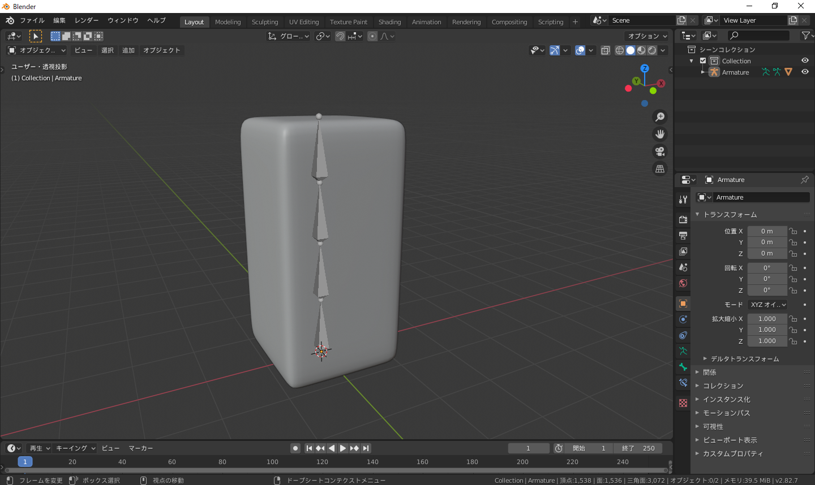Screen dimensions: 815x485
Task: Open the Armature data properties tab
Action: pyautogui.click(x=683, y=351)
